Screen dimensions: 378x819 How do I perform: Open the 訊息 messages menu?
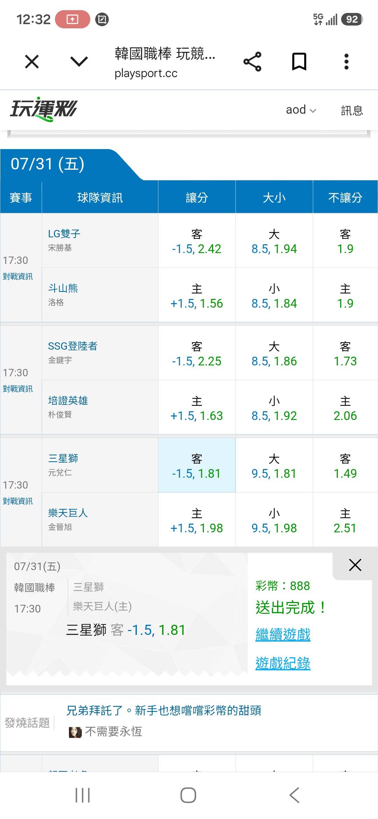click(x=352, y=110)
